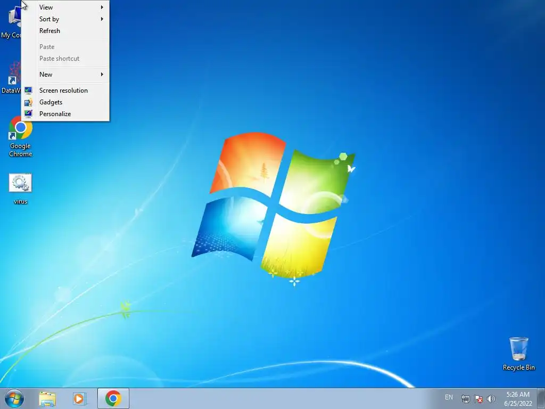Image resolution: width=545 pixels, height=409 pixels.
Task: Choose Gadgets from the context menu
Action: pos(65,102)
